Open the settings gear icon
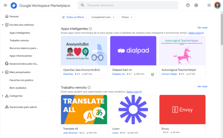The image size is (223, 138). 196,5
